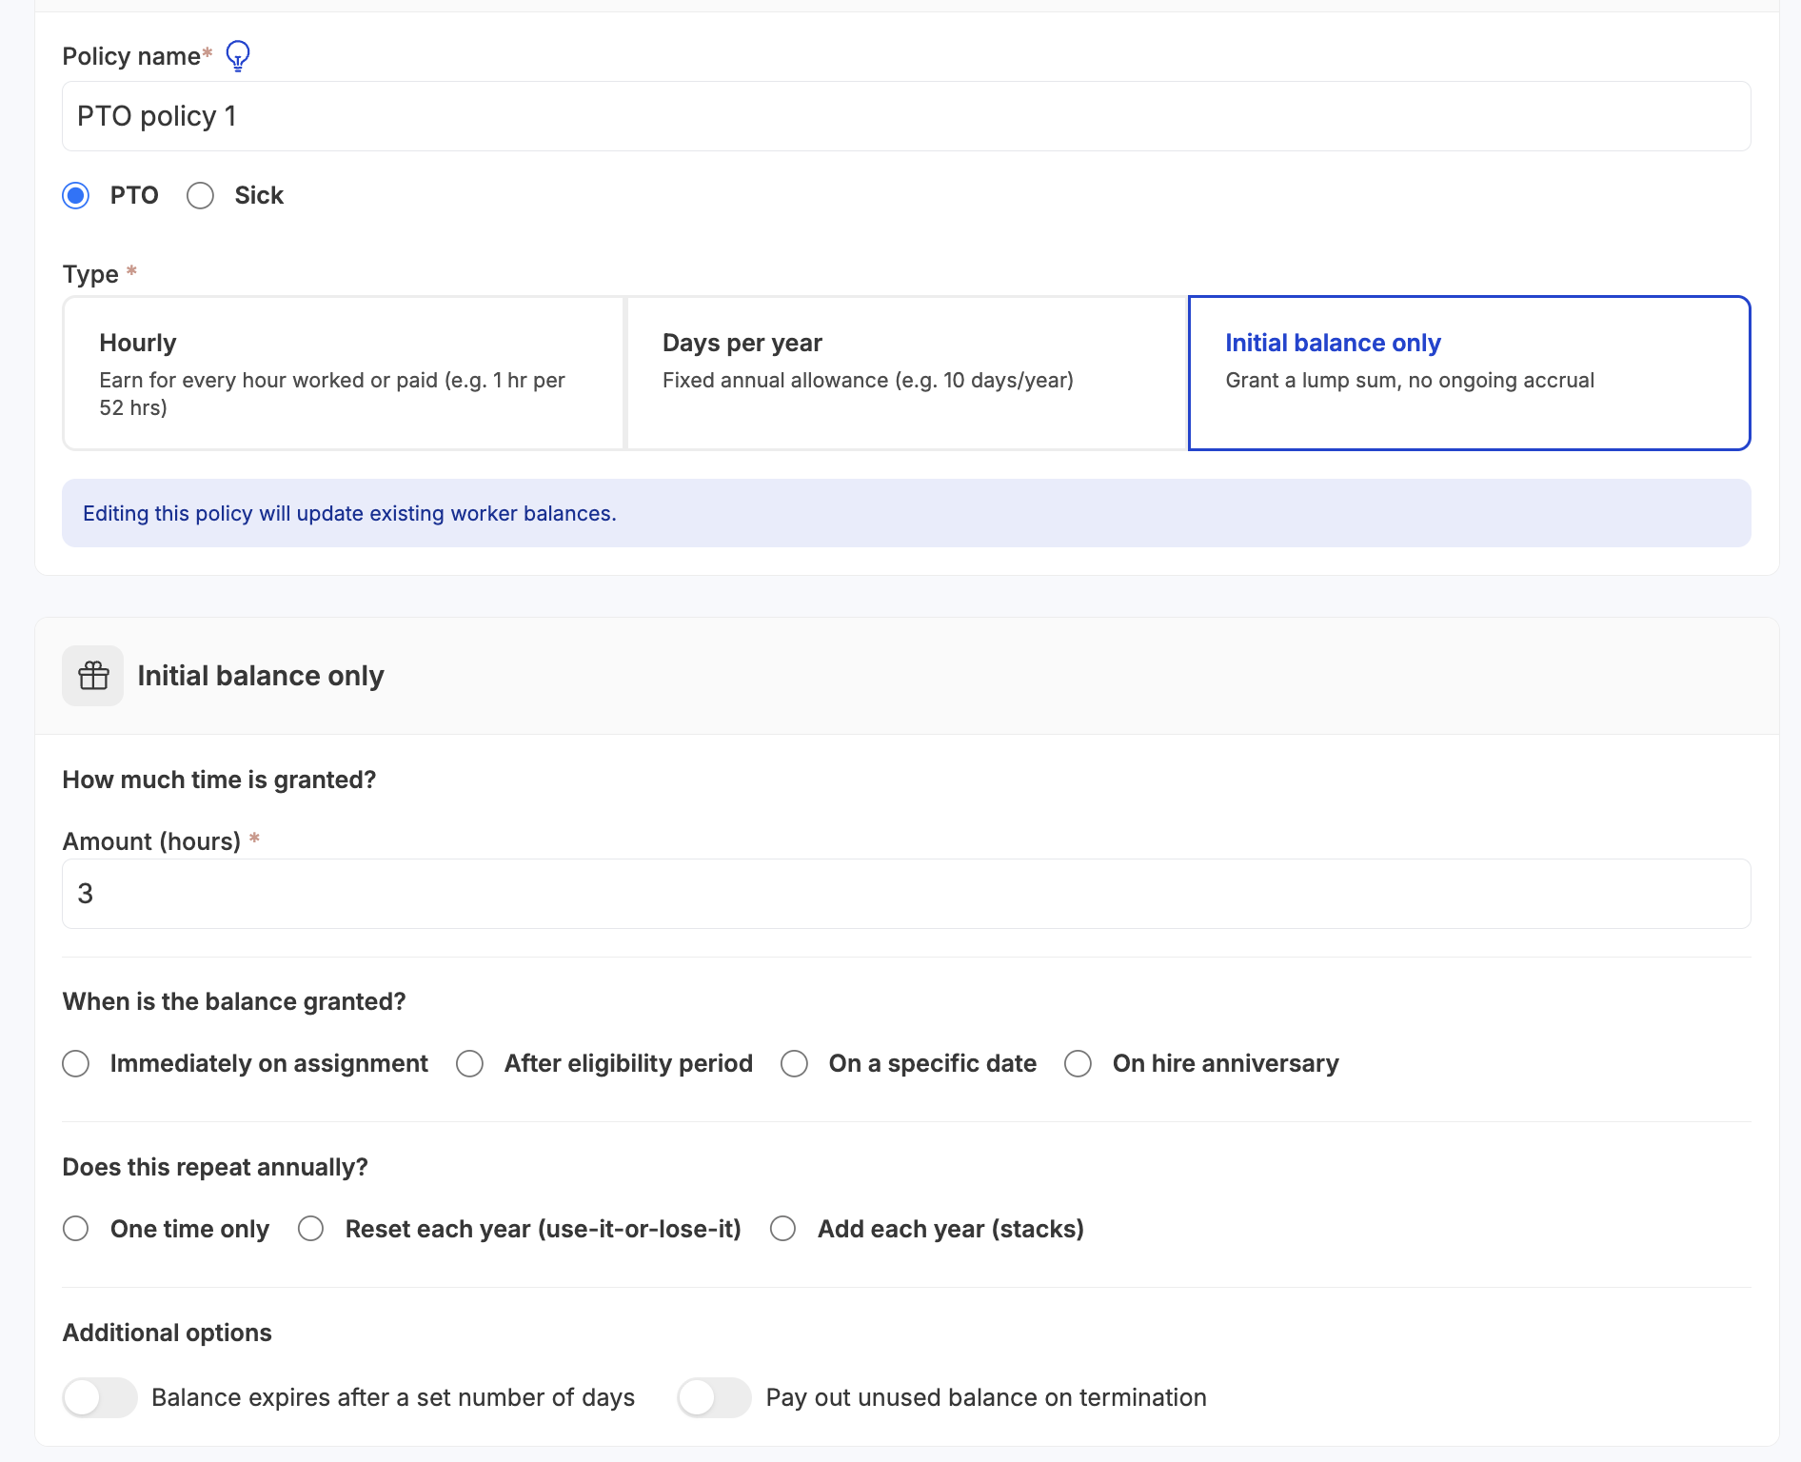Enable payout of unused balance on termination
Viewport: 1801px width, 1462px height.
[713, 1398]
